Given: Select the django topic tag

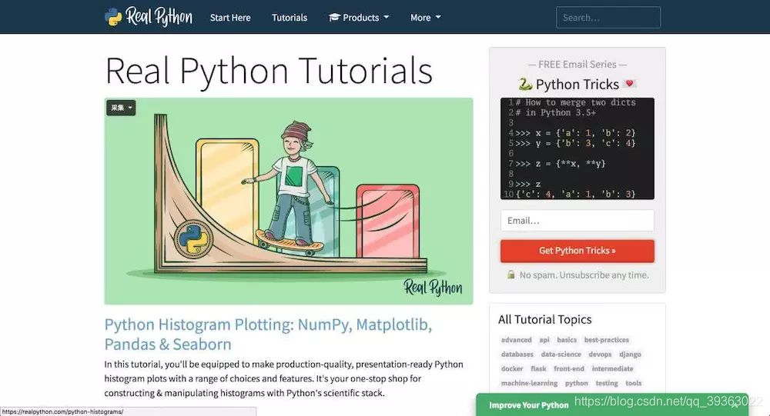Looking at the screenshot, I should [630, 354].
